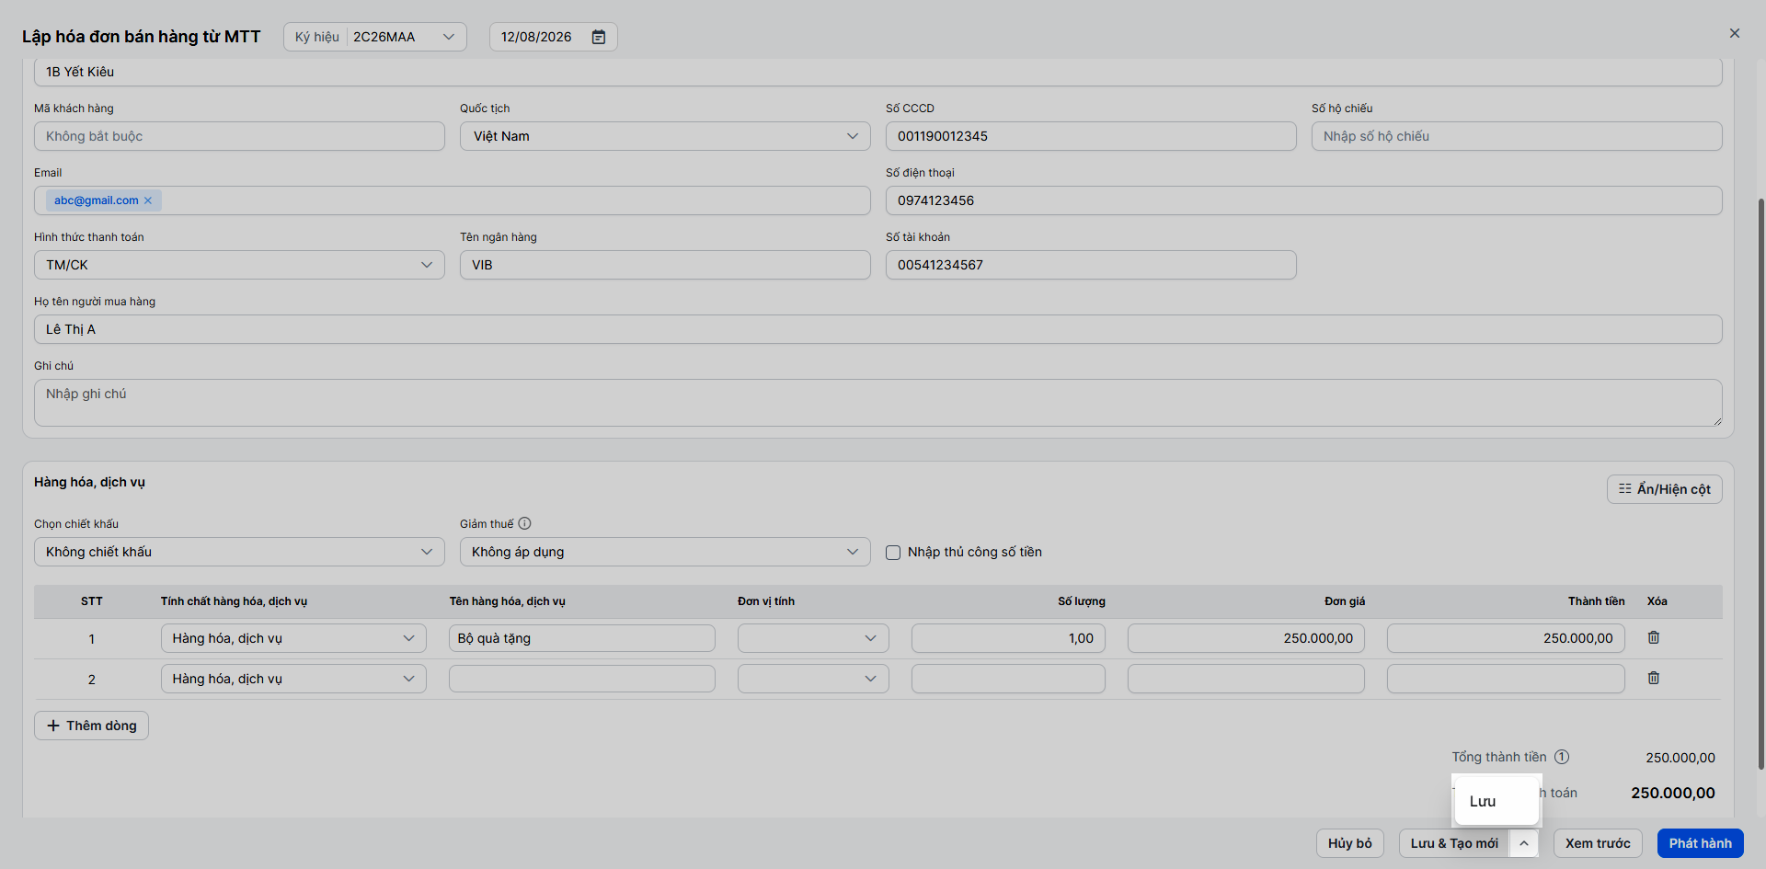Open row 1 Đơn vị tính dropdown
1766x869 pixels.
tap(813, 638)
